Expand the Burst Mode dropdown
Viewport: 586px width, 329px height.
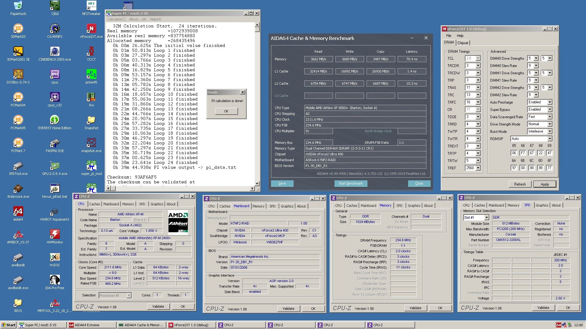tap(549, 132)
